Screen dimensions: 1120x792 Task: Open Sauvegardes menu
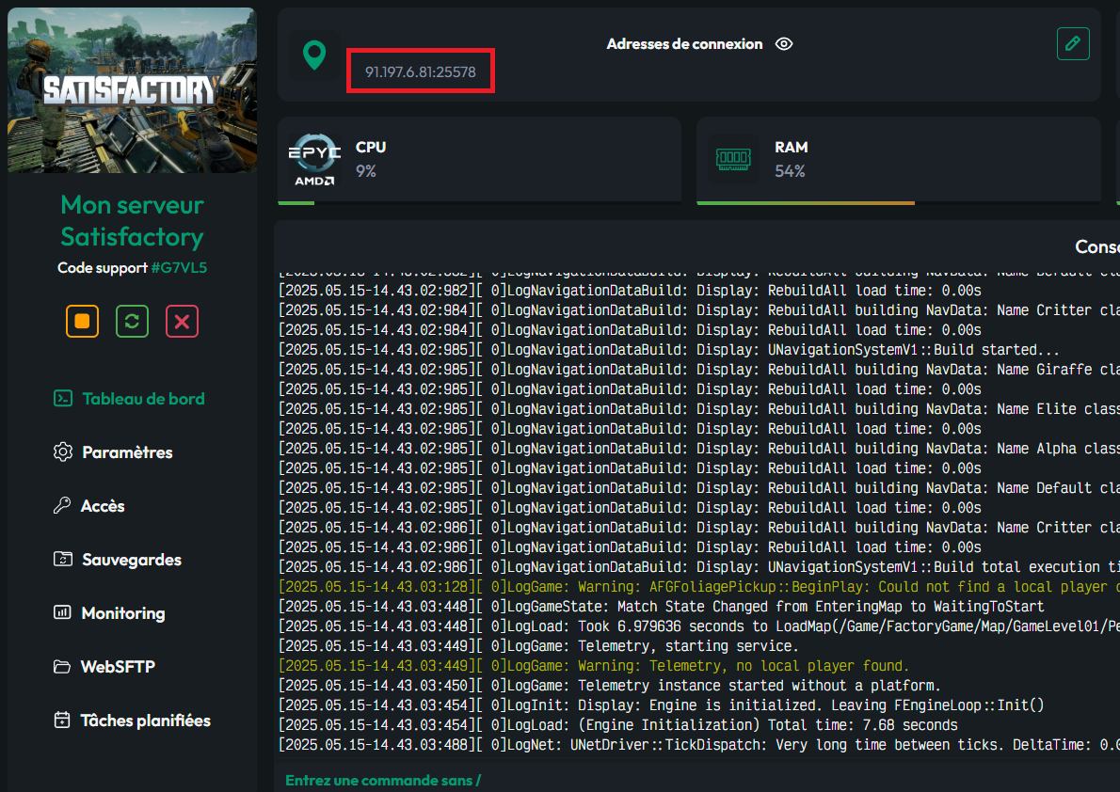point(118,559)
